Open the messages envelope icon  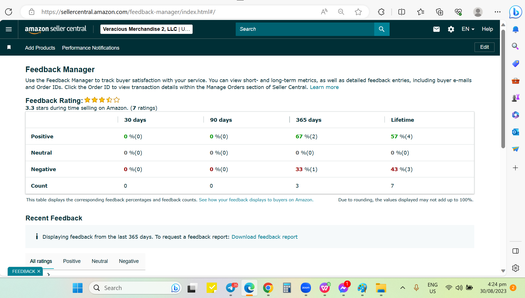click(436, 29)
